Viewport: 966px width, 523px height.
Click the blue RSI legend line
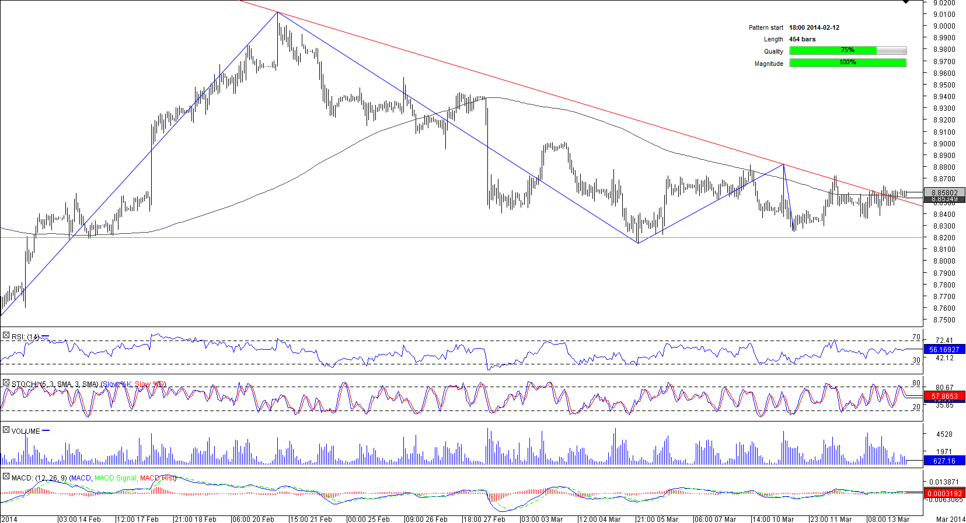point(46,336)
